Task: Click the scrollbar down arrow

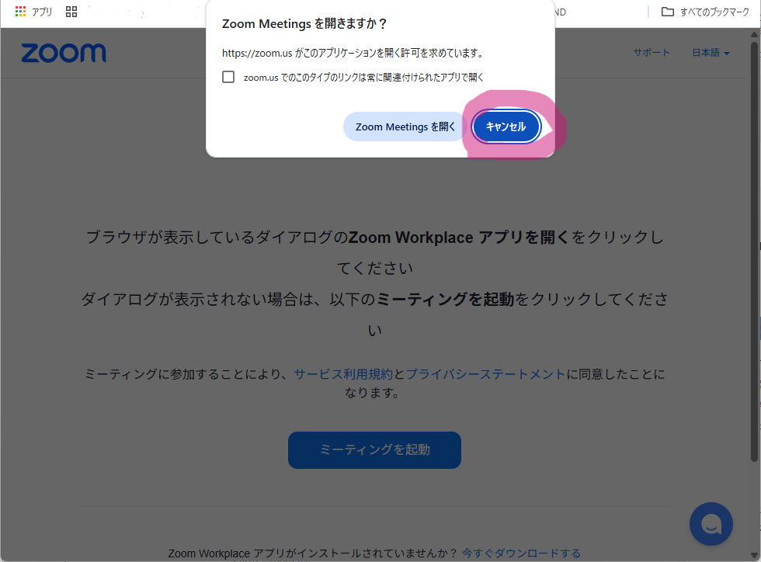Action: tap(754, 555)
